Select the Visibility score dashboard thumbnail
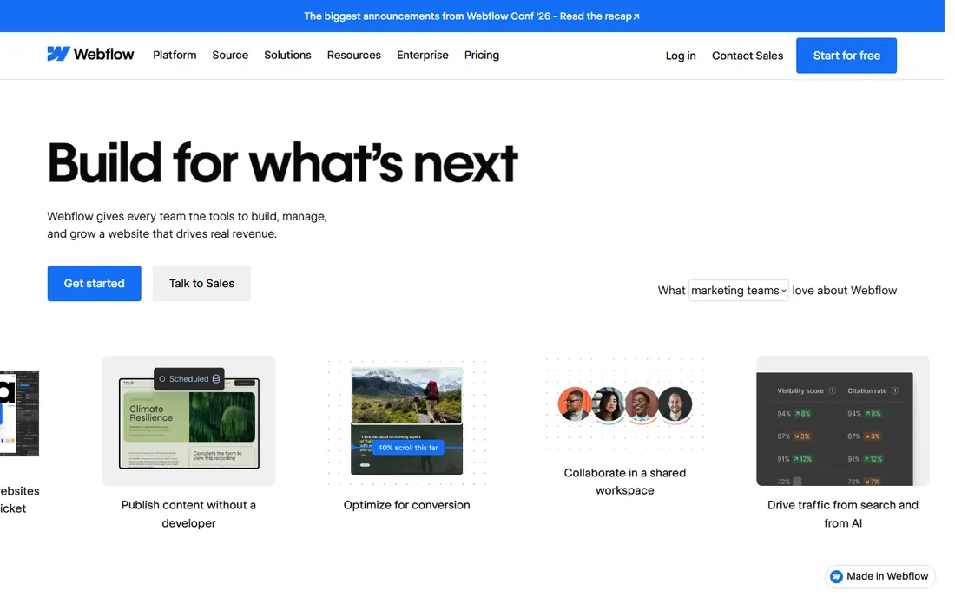The image size is (955, 597). click(x=843, y=421)
